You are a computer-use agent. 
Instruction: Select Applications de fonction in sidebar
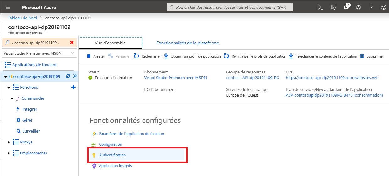[x=35, y=65]
